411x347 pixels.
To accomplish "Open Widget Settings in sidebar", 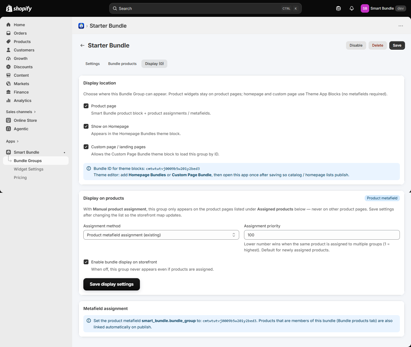I will 29,169.
